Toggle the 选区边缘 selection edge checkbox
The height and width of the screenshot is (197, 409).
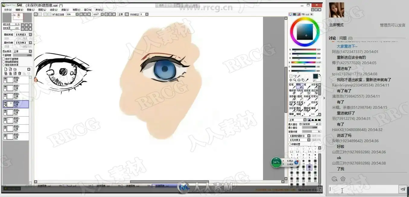54,14
